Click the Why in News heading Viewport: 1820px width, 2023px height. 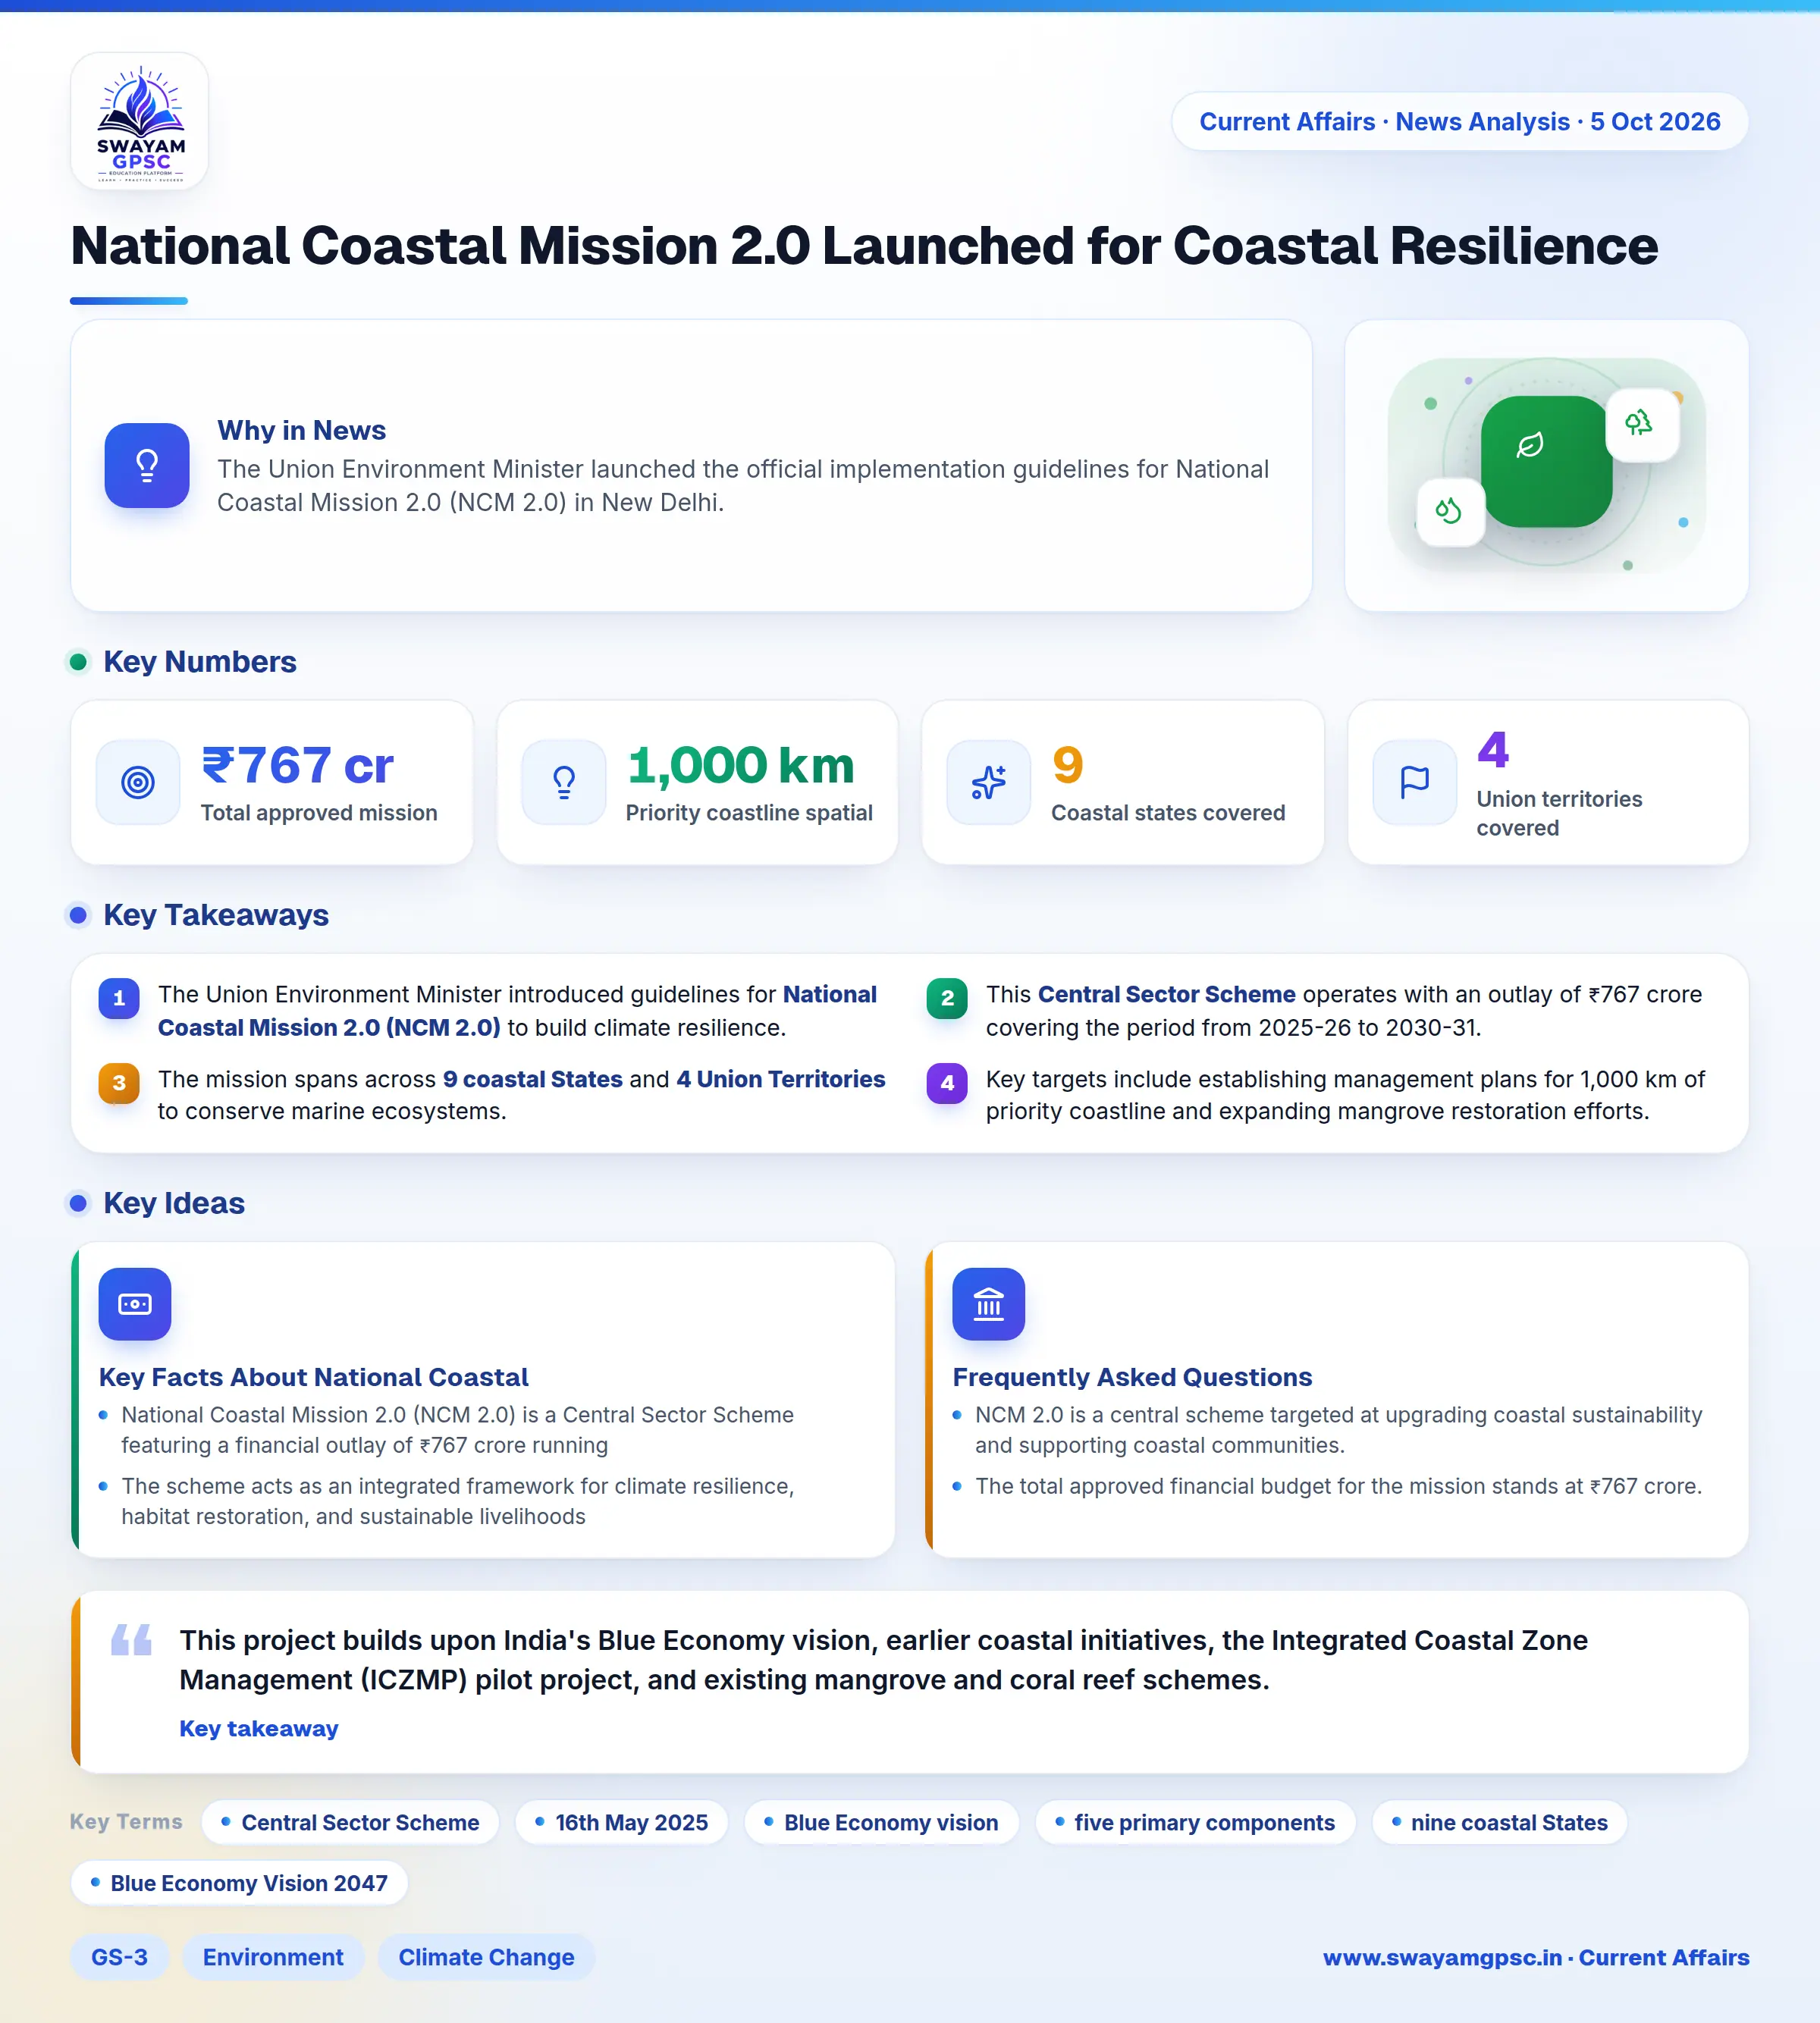302,430
